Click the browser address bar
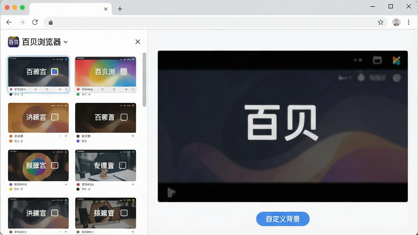This screenshot has height=235, width=418. 216,22
